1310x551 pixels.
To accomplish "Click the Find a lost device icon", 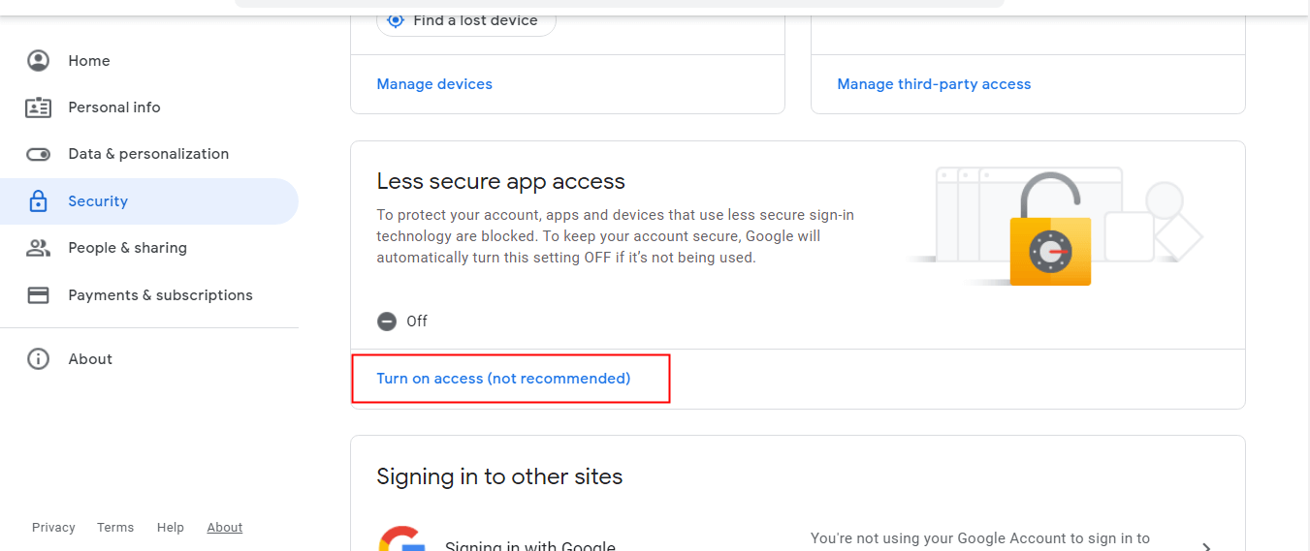I will click(x=396, y=20).
